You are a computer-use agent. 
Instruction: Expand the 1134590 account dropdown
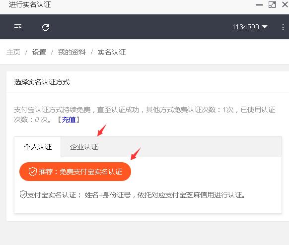click(250, 27)
